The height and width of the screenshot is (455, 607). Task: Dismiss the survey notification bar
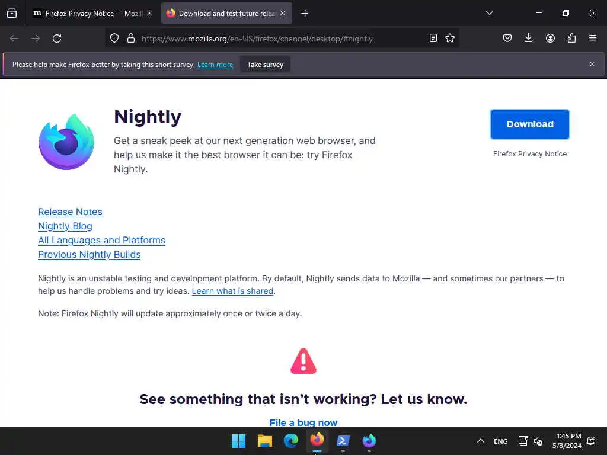tap(592, 64)
